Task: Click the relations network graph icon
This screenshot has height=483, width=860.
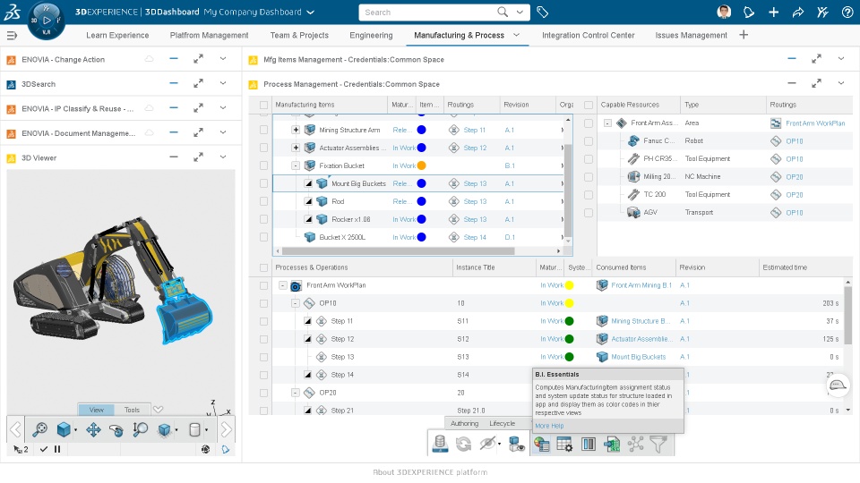Action: pos(636,444)
